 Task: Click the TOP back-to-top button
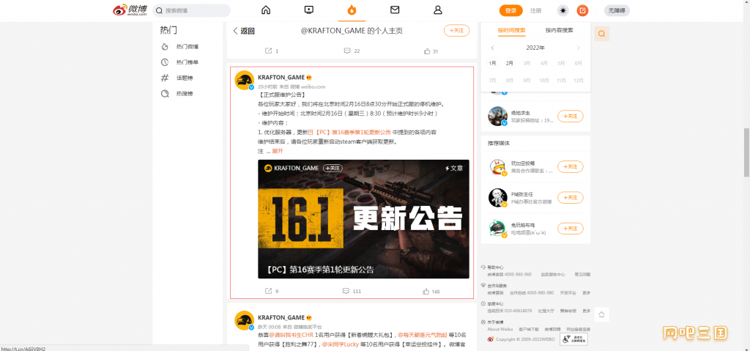coord(602,314)
